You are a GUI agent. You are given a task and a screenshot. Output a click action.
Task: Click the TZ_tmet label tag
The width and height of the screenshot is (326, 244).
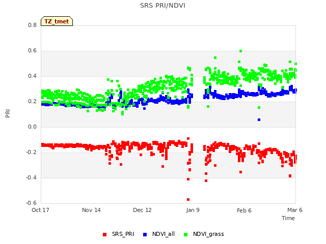coord(57,21)
